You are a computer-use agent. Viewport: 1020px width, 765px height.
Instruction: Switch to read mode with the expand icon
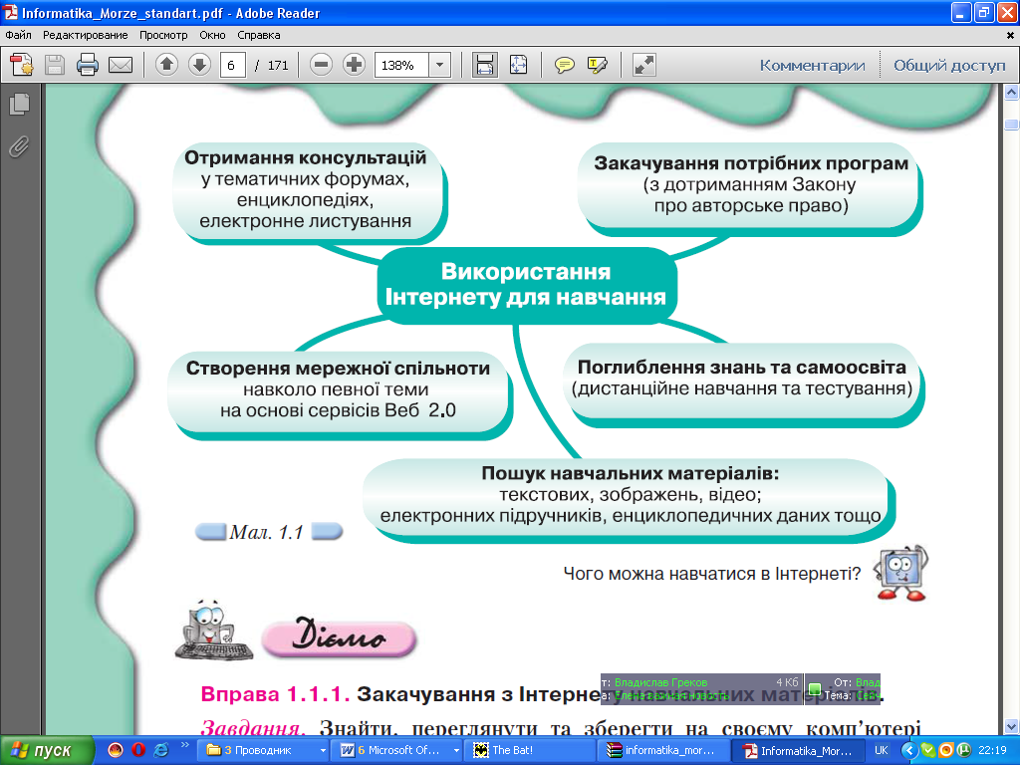click(x=644, y=65)
